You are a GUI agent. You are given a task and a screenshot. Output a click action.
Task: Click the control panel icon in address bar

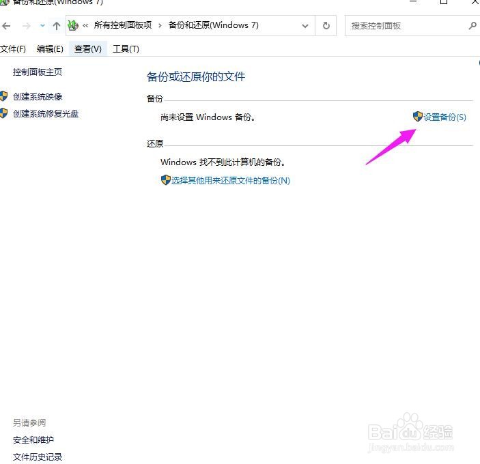73,25
